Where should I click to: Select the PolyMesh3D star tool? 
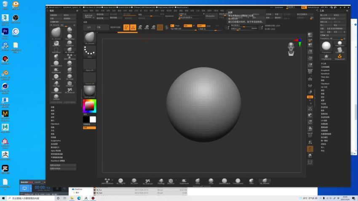coord(326,57)
